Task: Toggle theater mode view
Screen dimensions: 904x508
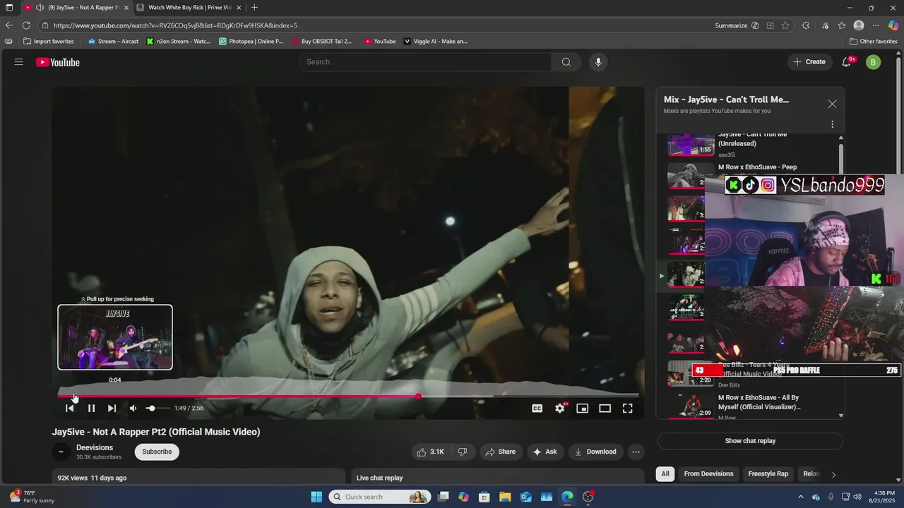Action: click(x=605, y=409)
